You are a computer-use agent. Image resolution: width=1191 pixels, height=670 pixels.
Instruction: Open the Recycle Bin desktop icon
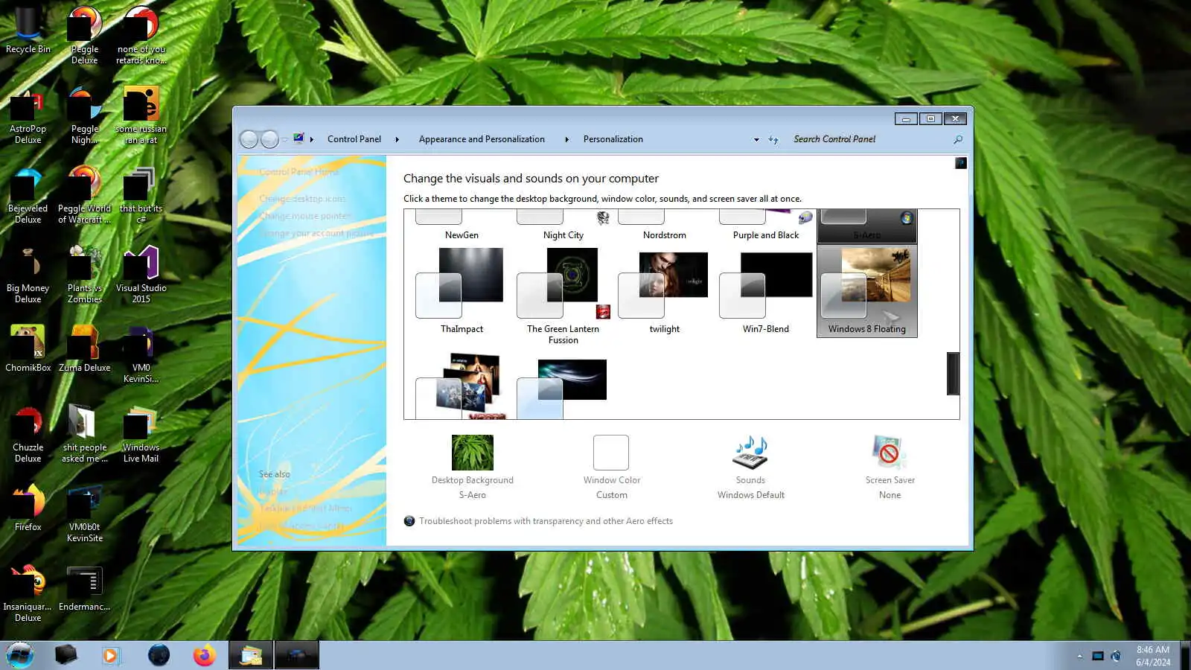[x=28, y=30]
